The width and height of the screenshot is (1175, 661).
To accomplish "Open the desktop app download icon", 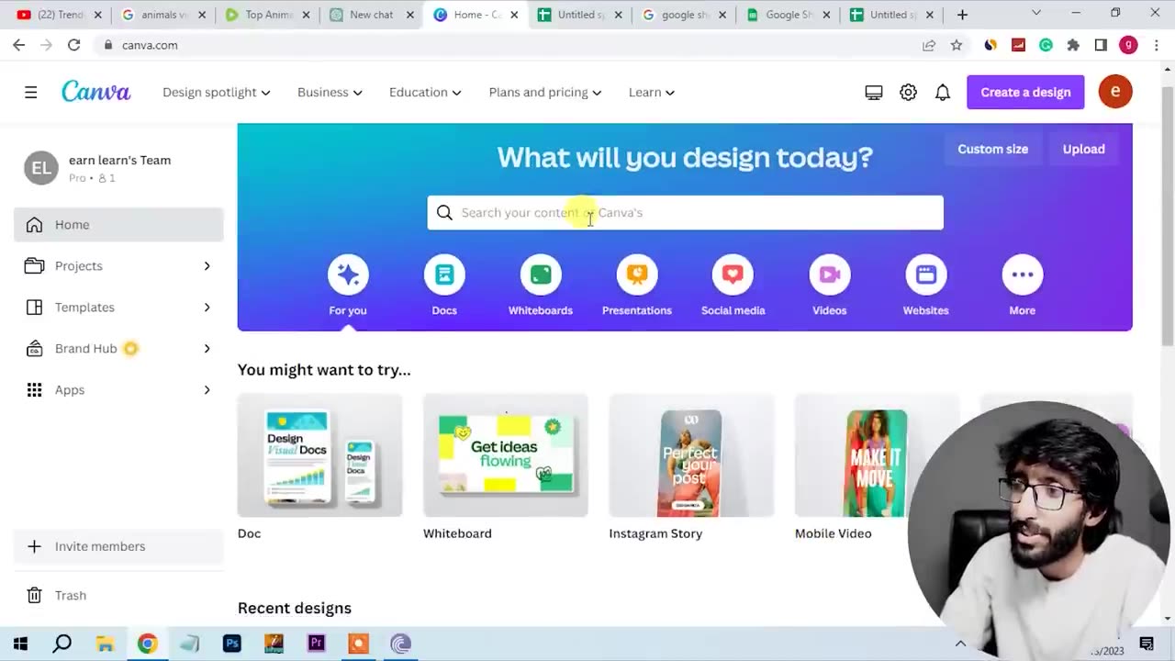I will pos(874,92).
